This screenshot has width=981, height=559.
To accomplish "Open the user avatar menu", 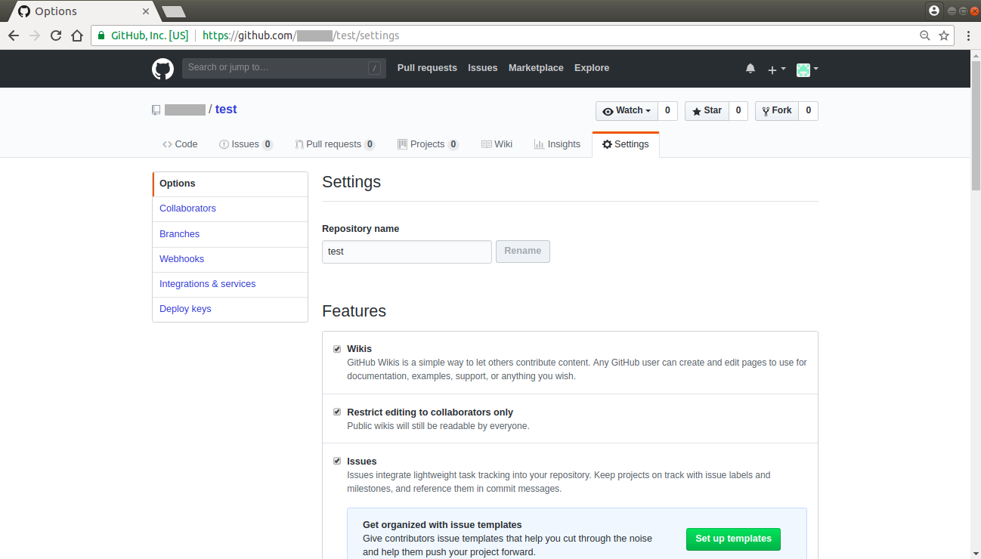I will coord(807,69).
